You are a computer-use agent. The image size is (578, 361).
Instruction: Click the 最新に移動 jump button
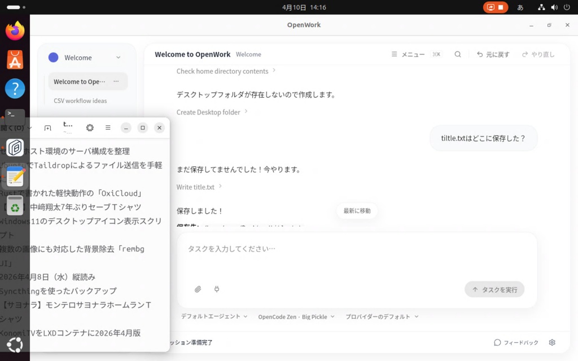pyautogui.click(x=357, y=211)
